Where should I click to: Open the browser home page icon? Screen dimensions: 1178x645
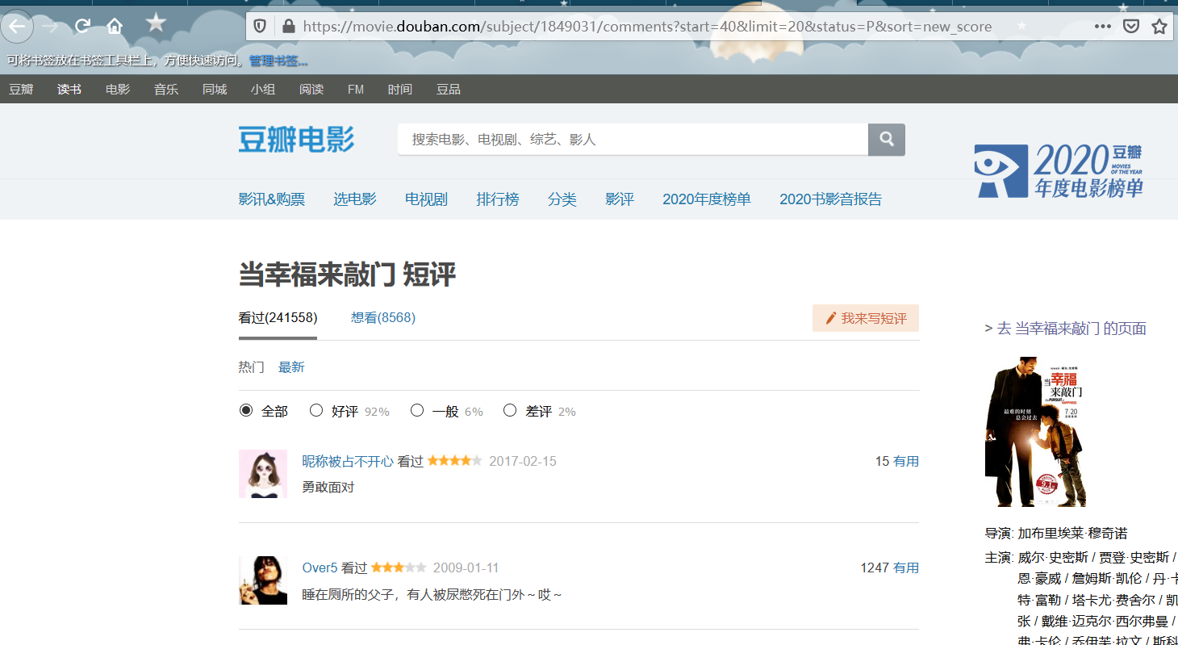coord(115,26)
